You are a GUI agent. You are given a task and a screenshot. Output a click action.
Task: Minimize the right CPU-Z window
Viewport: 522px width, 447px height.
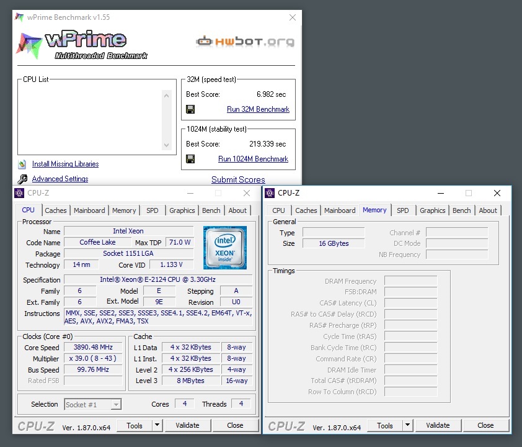[441, 193]
